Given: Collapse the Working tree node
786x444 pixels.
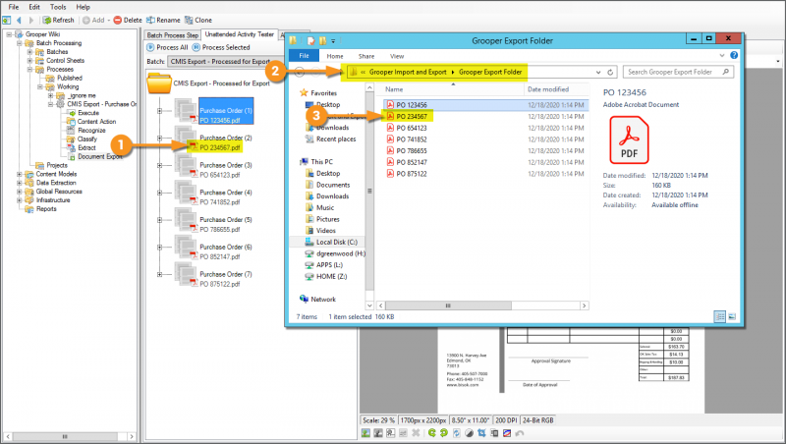Looking at the screenshot, I should [40, 86].
